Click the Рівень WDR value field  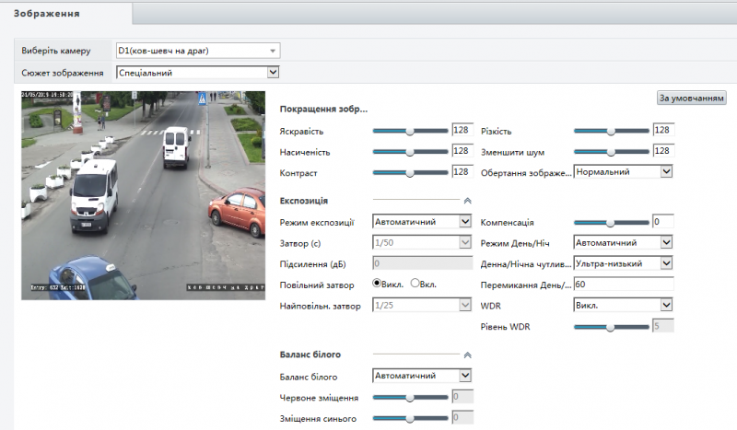[x=663, y=326]
